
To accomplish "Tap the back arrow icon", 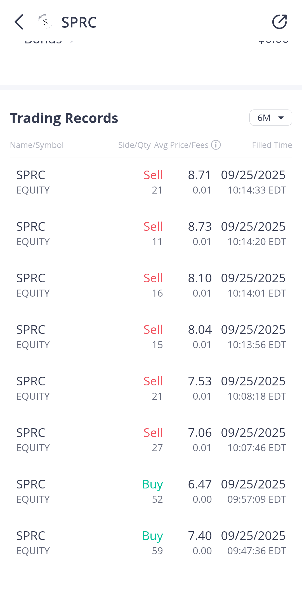I will 19,22.
